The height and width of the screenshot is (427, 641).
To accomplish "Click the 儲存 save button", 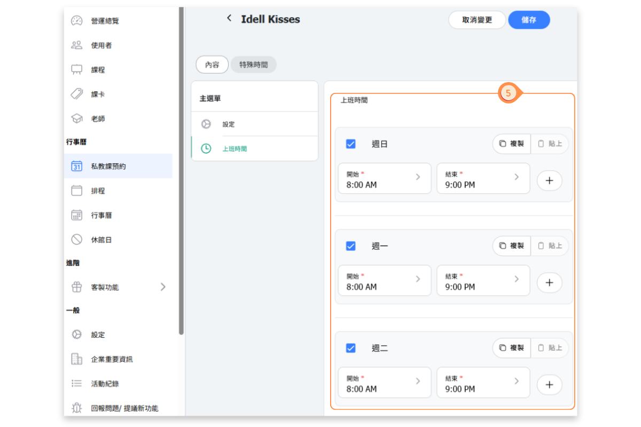I will pyautogui.click(x=528, y=20).
